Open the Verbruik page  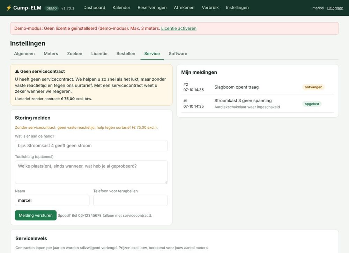210,8
